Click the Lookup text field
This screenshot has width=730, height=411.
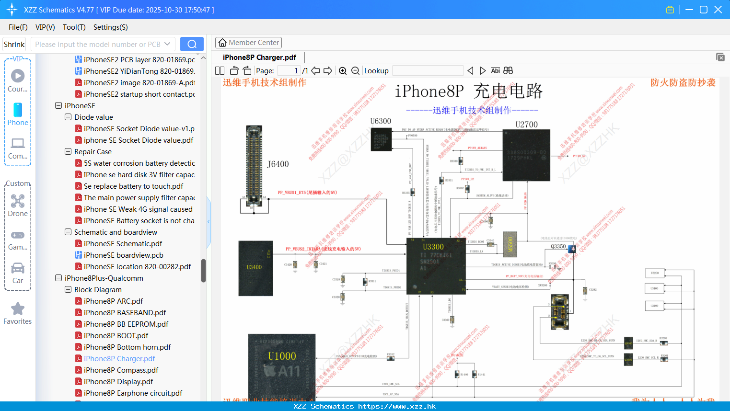[428, 70]
